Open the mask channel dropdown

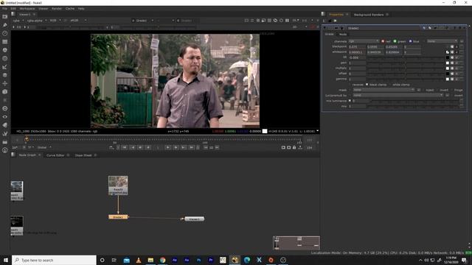coord(383,90)
